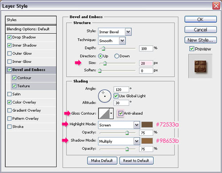Click the New Style... button
The width and height of the screenshot is (222, 173).
coord(201,40)
